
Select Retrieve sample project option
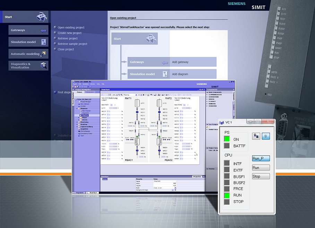72,44
